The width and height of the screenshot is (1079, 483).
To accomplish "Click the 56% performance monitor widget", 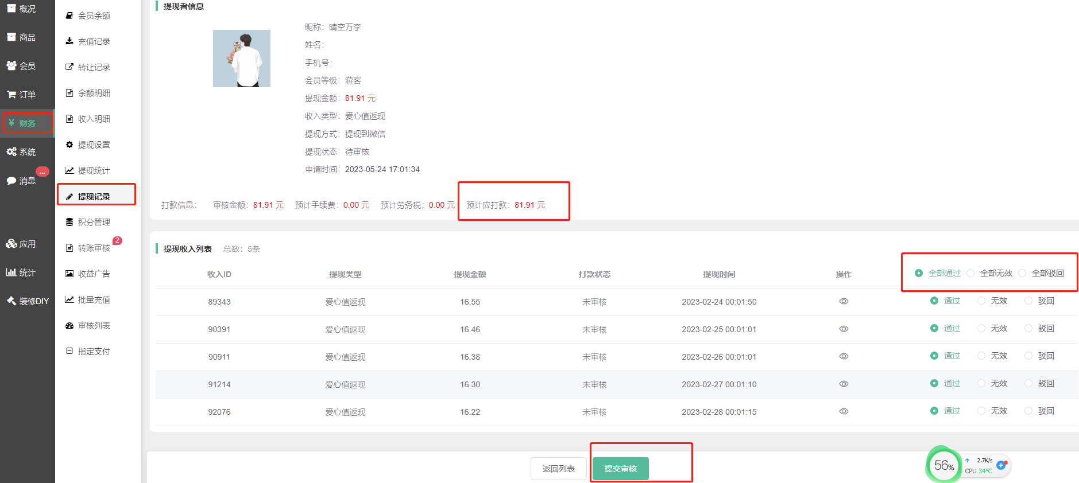I will pyautogui.click(x=943, y=465).
